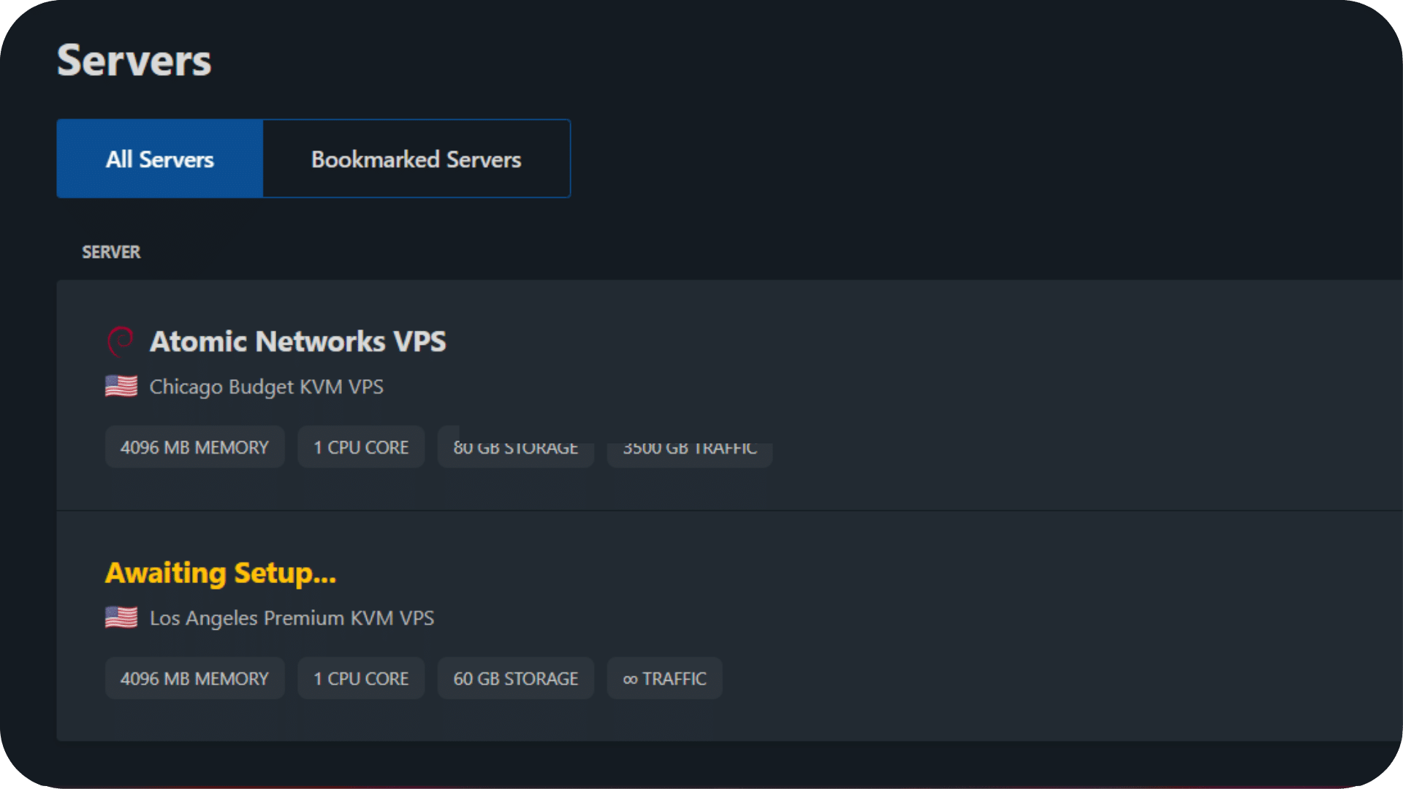1403x789 pixels.
Task: Click 1 CPU CORE badge on Atomic Networks
Action: (x=361, y=447)
